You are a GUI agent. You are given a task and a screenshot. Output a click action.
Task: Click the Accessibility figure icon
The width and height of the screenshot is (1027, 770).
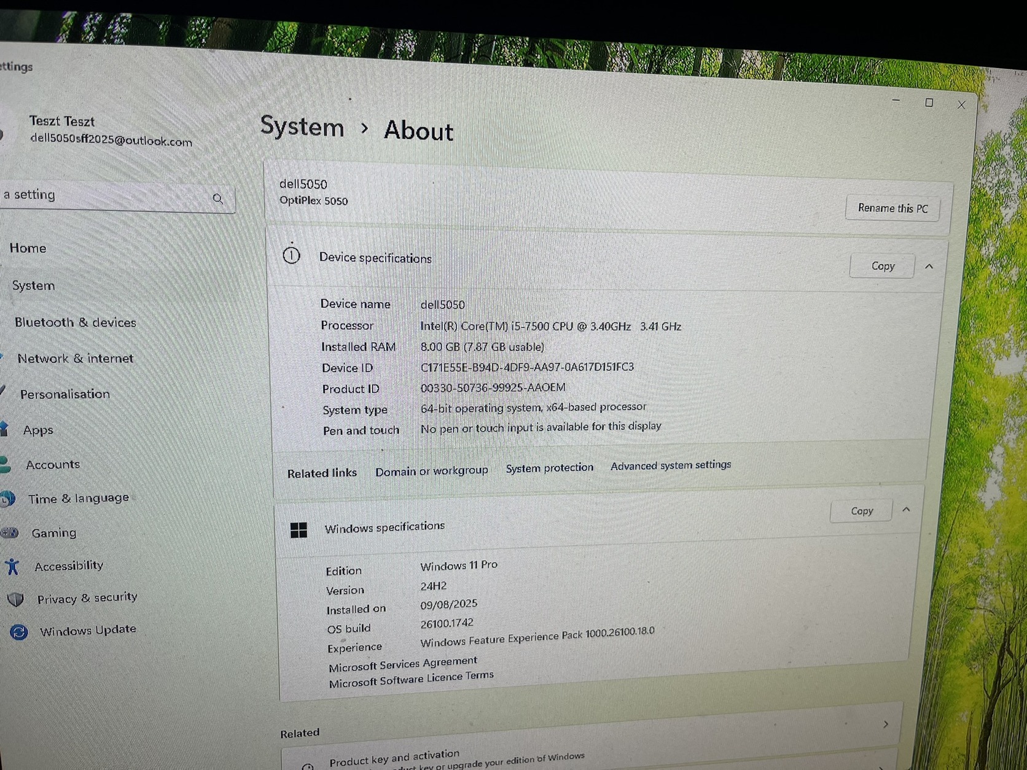pos(12,566)
